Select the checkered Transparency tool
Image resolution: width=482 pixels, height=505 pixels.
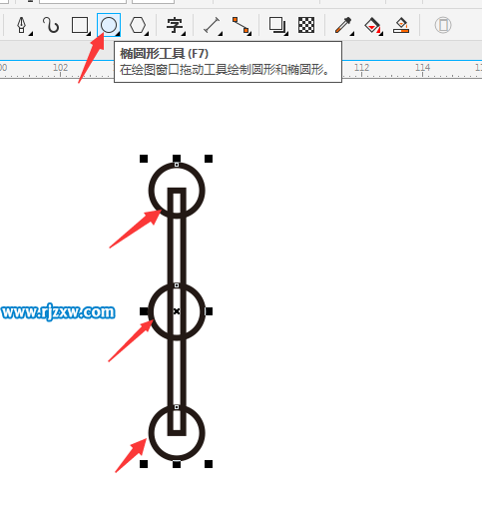pos(306,25)
